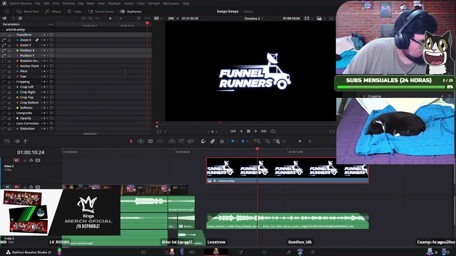Click the keyframe editor horizontal scrollbar
The height and width of the screenshot is (256, 456).
(x=90, y=134)
